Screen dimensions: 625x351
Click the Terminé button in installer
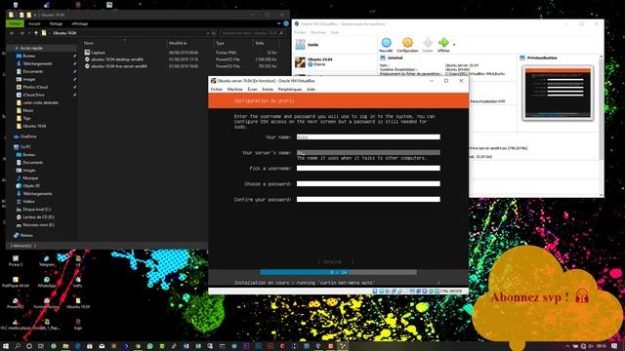point(335,261)
